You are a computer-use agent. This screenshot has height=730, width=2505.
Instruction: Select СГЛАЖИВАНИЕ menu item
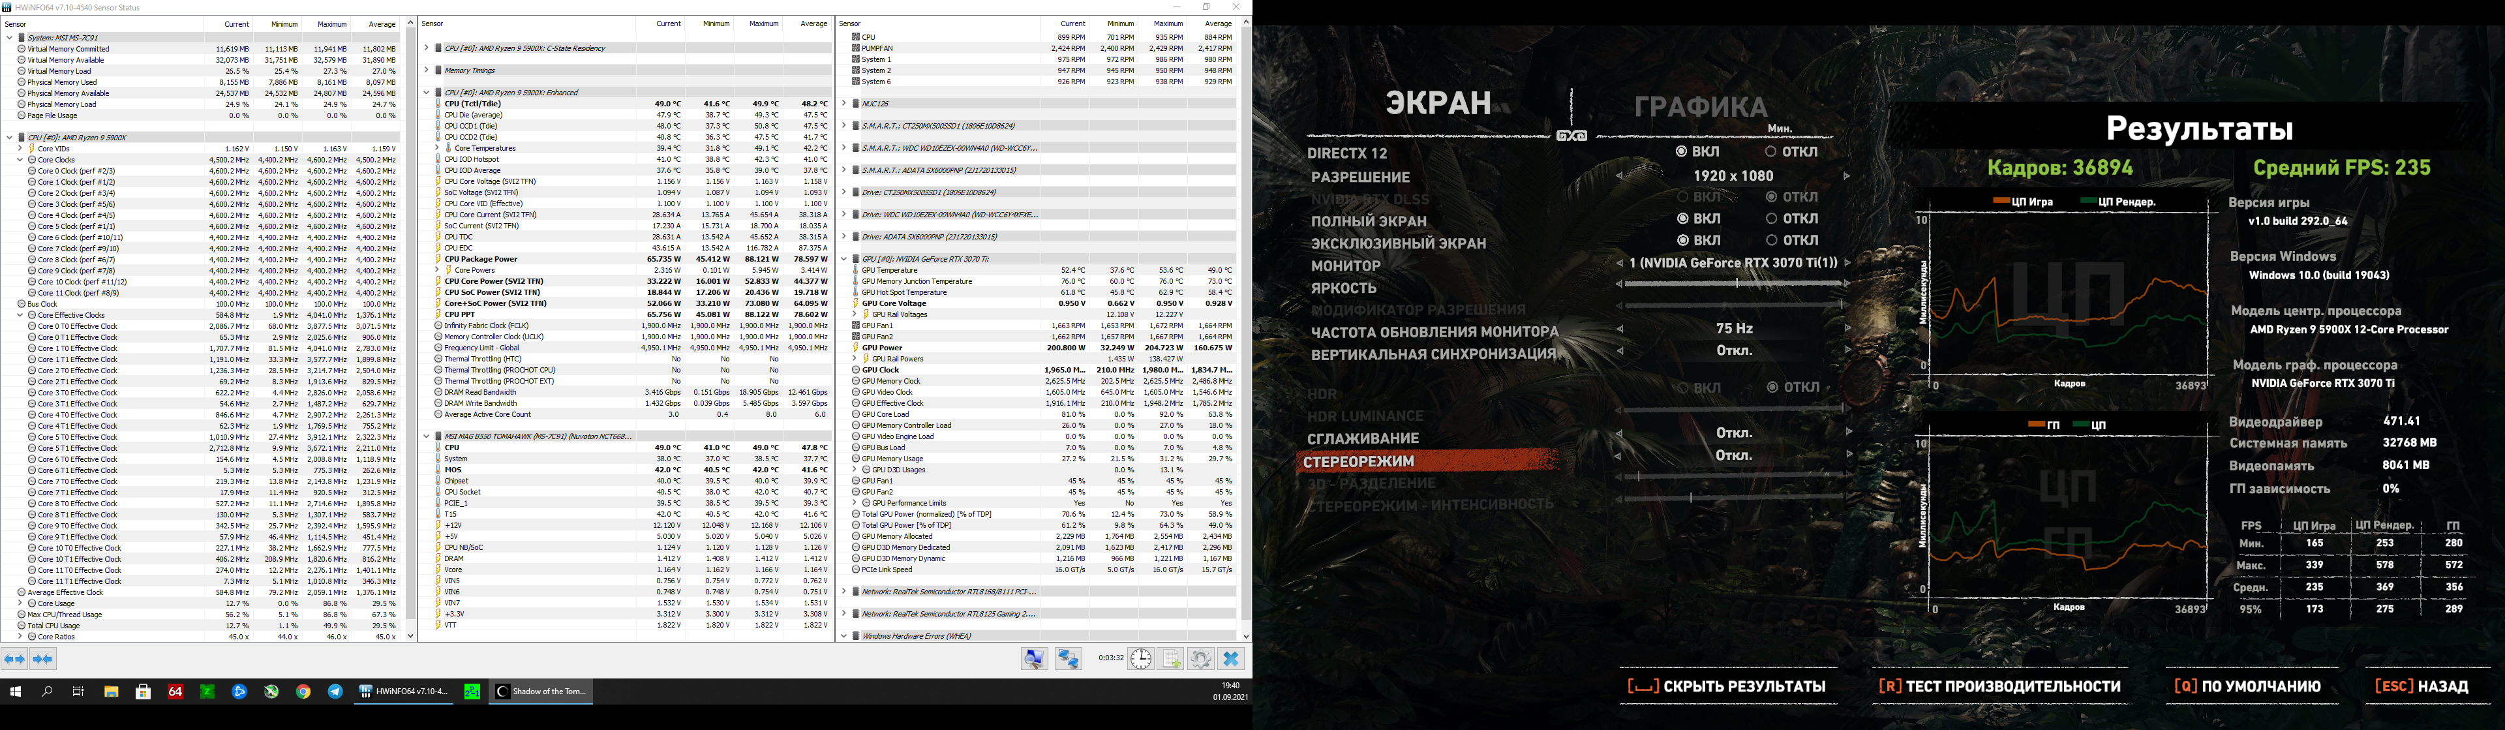pyautogui.click(x=1362, y=438)
